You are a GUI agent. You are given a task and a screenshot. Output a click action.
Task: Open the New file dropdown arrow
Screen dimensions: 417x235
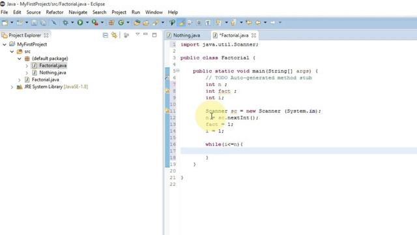click(12, 23)
